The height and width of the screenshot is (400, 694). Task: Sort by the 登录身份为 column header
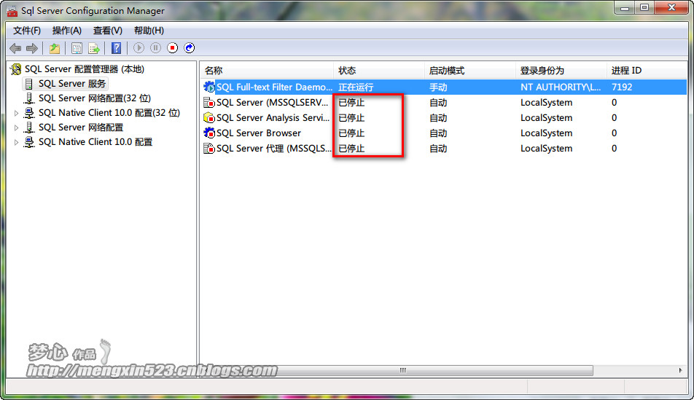tap(561, 71)
